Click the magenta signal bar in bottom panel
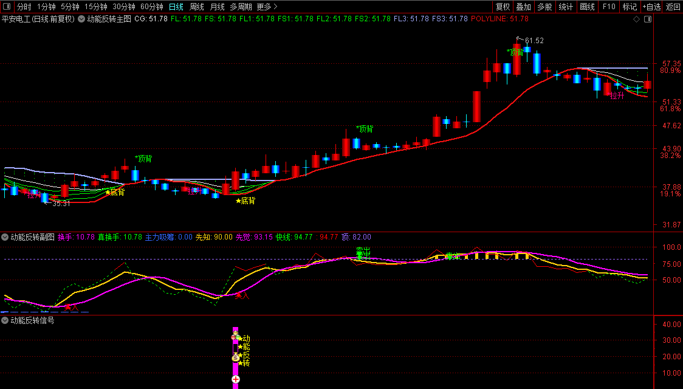This screenshot has height=389, width=683. pyautogui.click(x=236, y=357)
